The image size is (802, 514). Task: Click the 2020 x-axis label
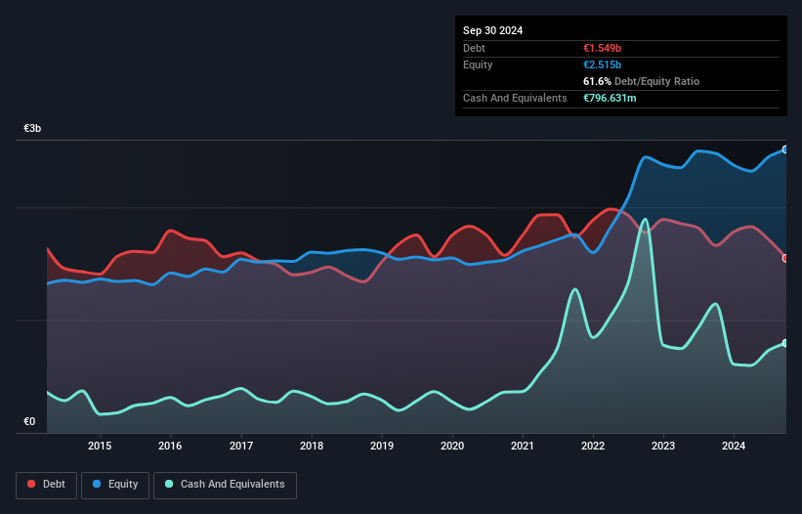tap(452, 446)
